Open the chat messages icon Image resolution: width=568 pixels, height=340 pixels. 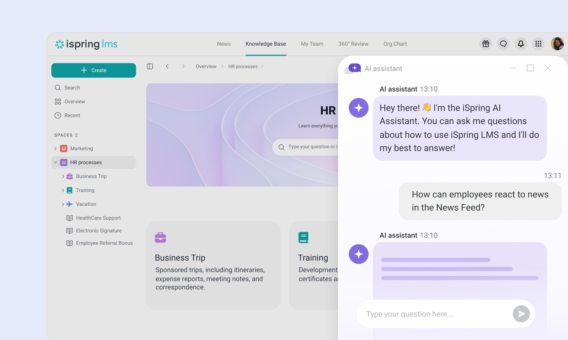[x=503, y=44]
